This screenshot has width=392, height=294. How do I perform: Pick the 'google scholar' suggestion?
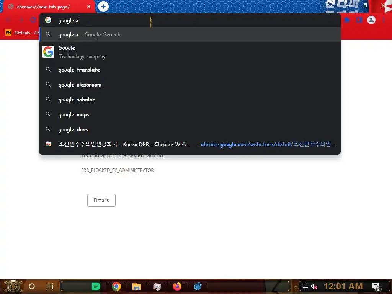190,100
